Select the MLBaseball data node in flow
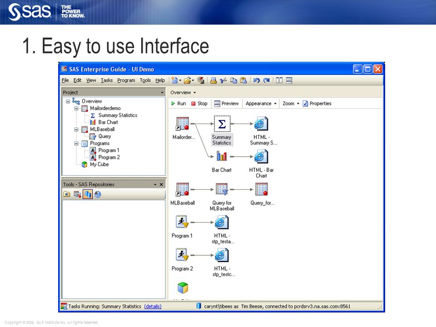Viewport: 436px width, 327px height. (183, 189)
